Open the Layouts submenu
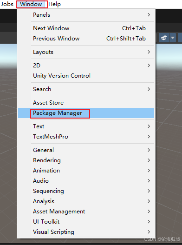The height and width of the screenshot is (245, 182). [x=86, y=52]
